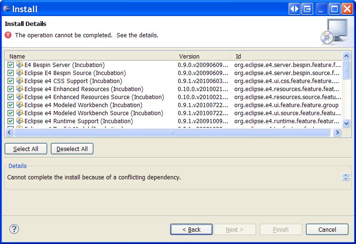Uncheck Eclipse e4 Runtime Support (Incubation)

pyautogui.click(x=10, y=121)
